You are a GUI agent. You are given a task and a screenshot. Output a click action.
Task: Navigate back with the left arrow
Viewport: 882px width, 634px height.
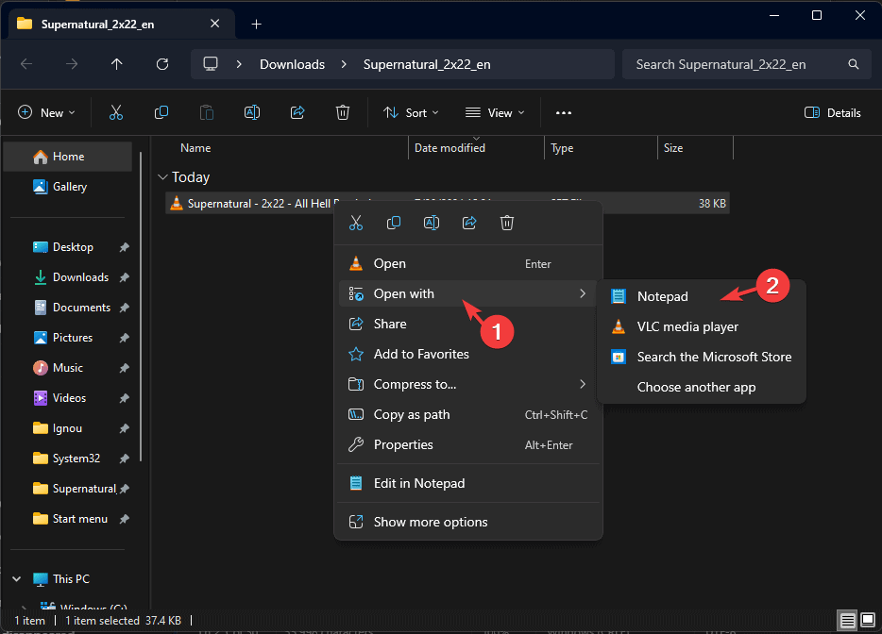click(x=26, y=64)
